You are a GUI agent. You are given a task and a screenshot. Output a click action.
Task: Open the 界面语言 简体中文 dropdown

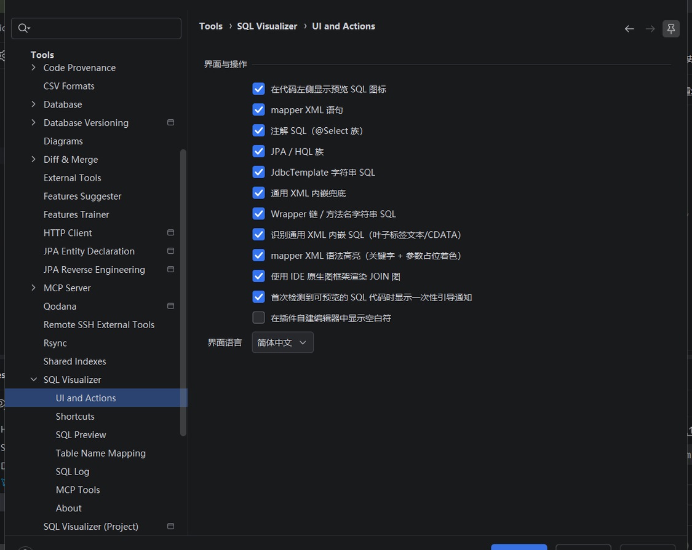[x=282, y=342]
